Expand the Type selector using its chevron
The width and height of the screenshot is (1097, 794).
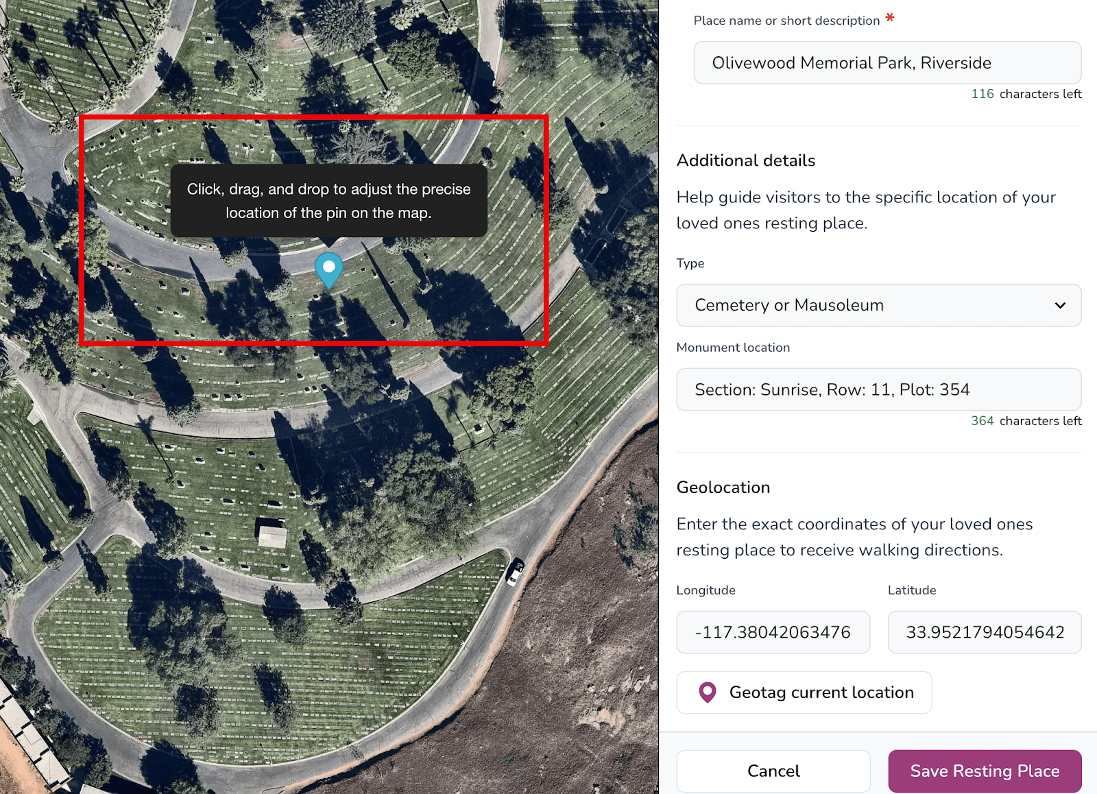[x=1059, y=306]
